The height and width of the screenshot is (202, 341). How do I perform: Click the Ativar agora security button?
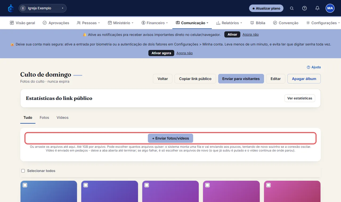(161, 53)
